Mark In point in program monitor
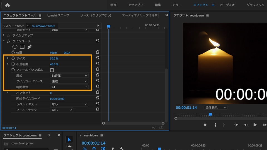The image size is (267, 150). (x=215, y=125)
